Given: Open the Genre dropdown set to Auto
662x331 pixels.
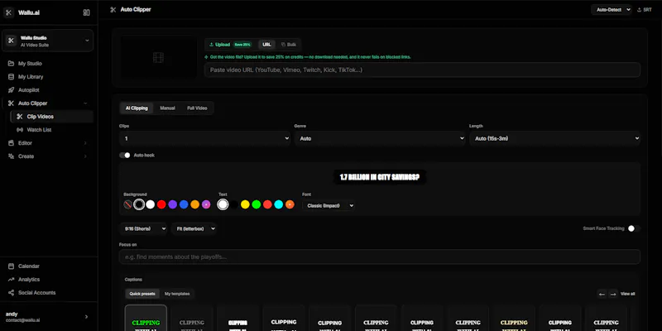Looking at the screenshot, I should pos(380,138).
